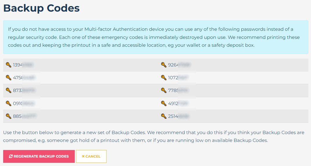Click the key icon beside code 0910
The width and height of the screenshot is (311, 166).
[9, 103]
